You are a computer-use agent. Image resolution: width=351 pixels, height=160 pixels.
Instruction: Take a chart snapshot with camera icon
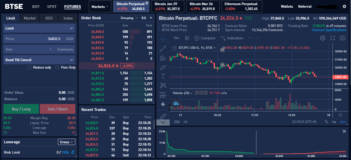[x=343, y=38]
